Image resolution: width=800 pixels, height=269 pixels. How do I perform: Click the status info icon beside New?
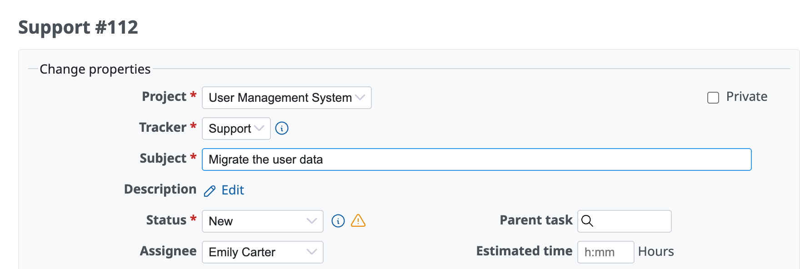click(x=338, y=221)
